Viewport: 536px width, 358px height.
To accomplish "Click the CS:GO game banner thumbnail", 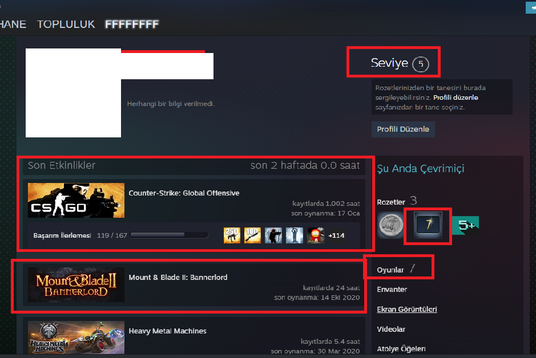I will pos(76,200).
